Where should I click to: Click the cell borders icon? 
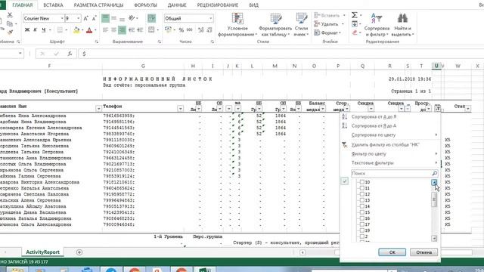point(60,30)
